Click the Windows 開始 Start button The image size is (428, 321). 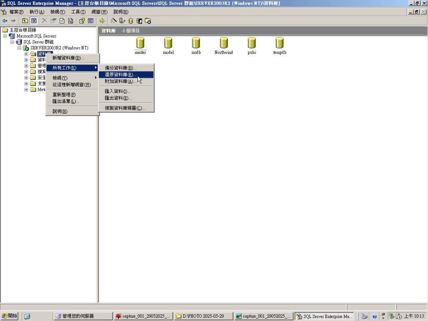coord(10,316)
